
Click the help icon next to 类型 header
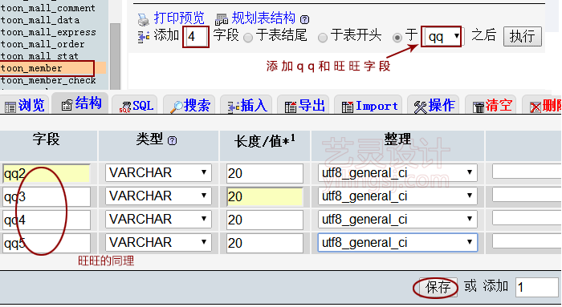point(173,140)
